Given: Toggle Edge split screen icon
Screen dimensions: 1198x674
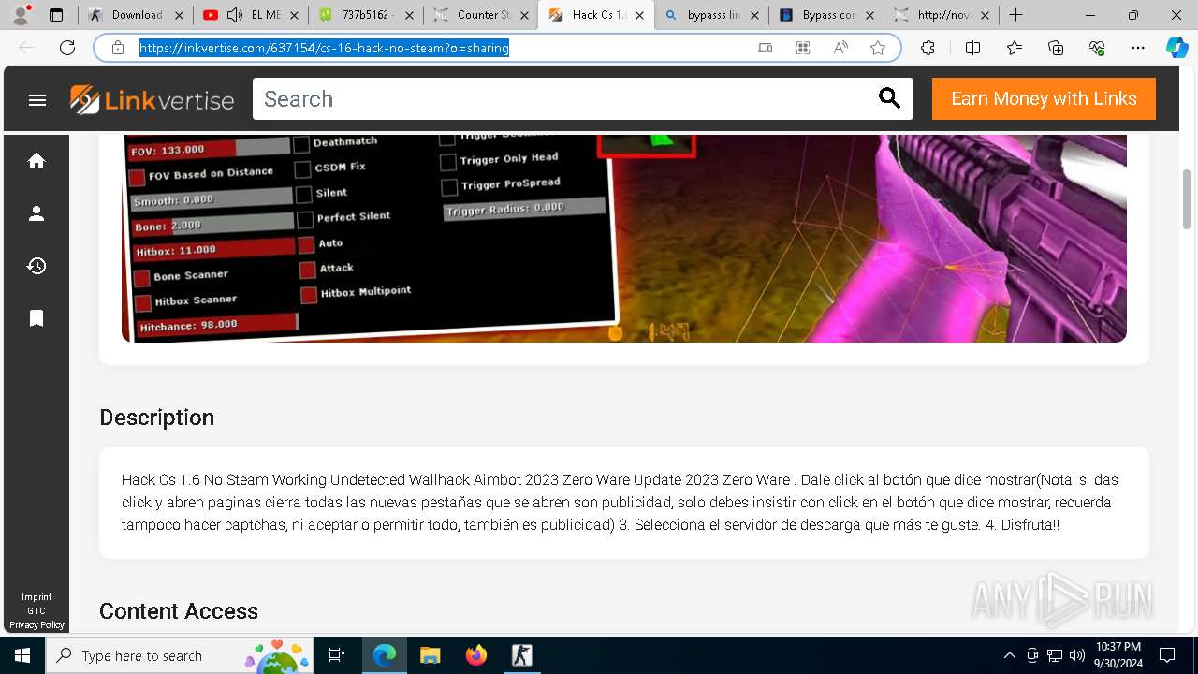Looking at the screenshot, I should pyautogui.click(x=972, y=48).
